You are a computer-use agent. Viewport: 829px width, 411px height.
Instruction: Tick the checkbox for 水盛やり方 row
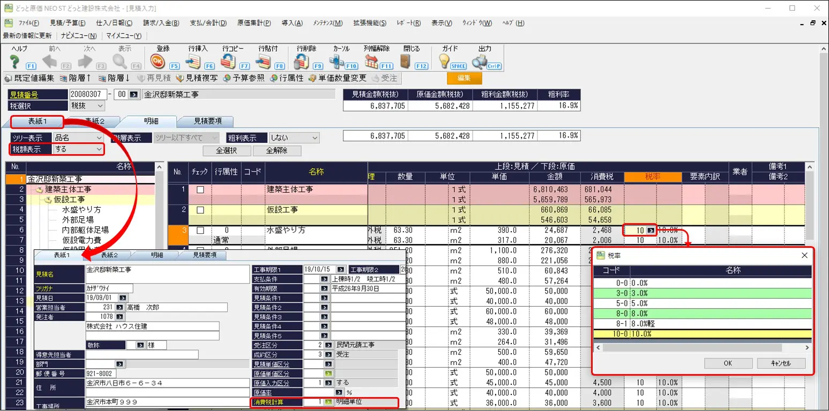[x=200, y=231]
